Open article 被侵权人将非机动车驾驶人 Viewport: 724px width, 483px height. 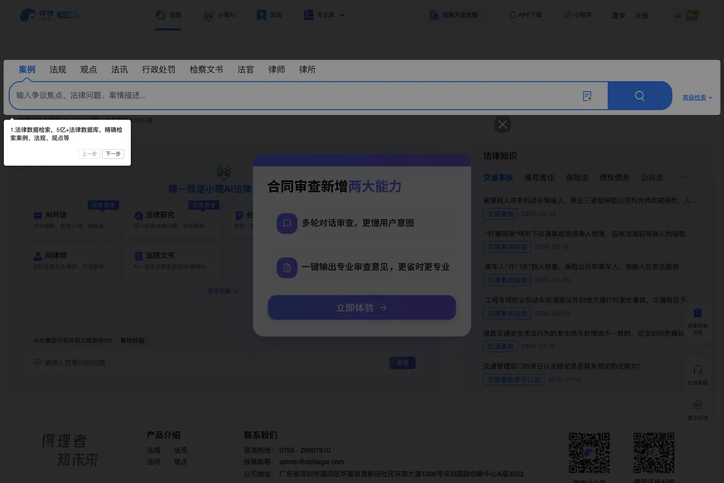tap(589, 200)
